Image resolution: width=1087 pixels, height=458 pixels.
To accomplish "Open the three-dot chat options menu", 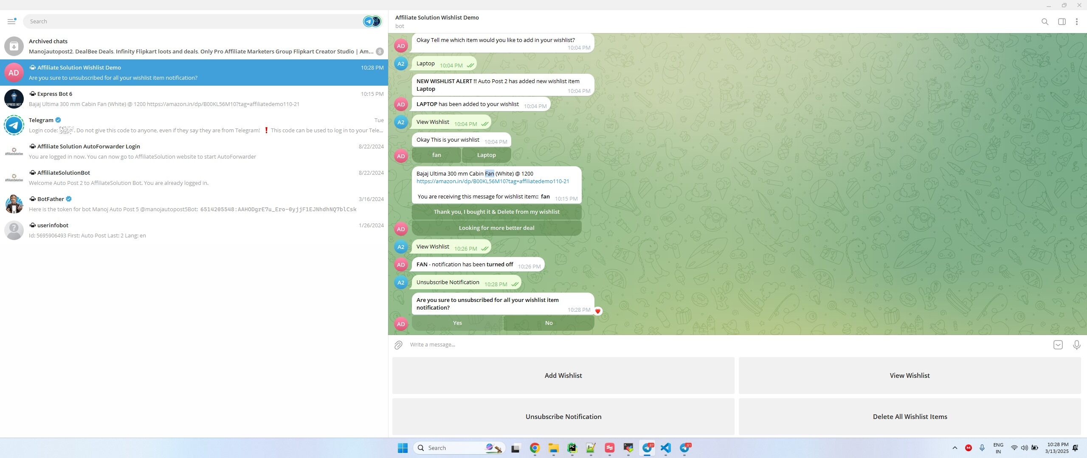I will point(1076,22).
